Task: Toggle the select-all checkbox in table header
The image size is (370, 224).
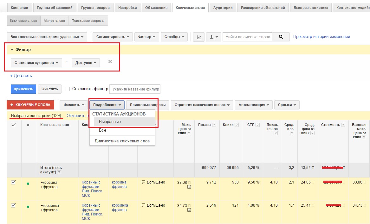Action: click(x=13, y=125)
